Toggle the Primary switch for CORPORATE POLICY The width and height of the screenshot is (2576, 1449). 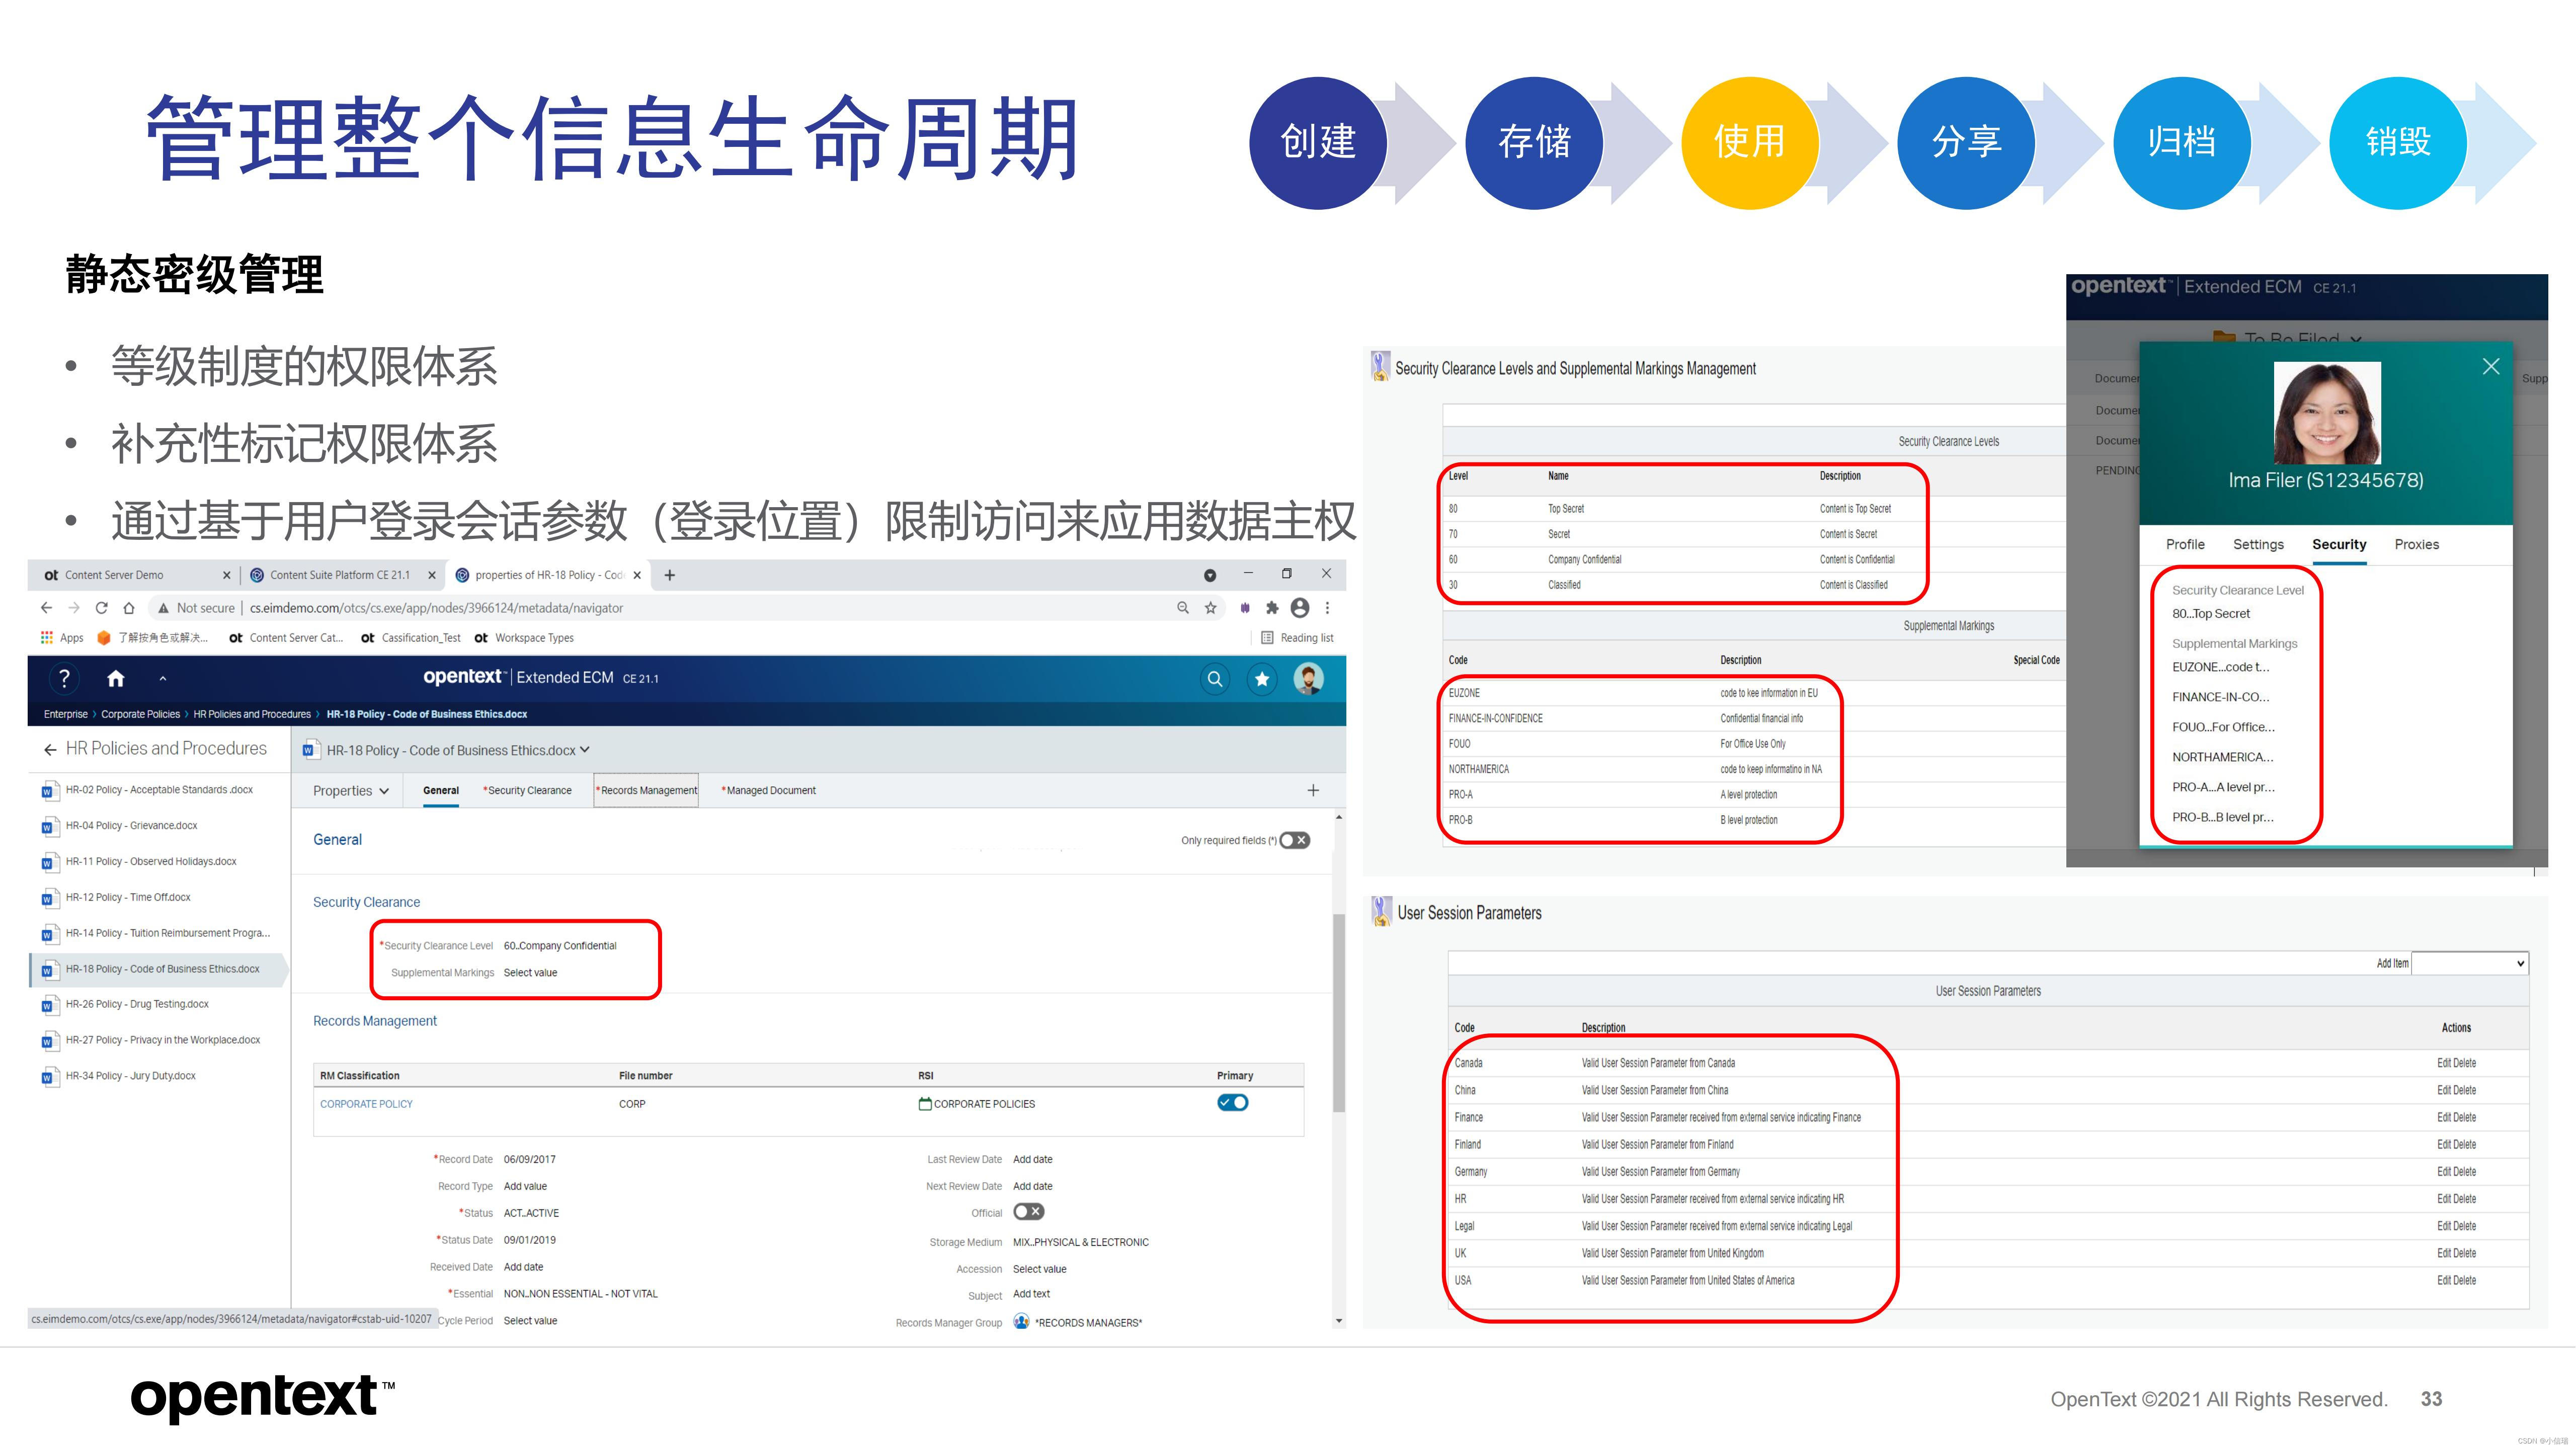click(1232, 1103)
